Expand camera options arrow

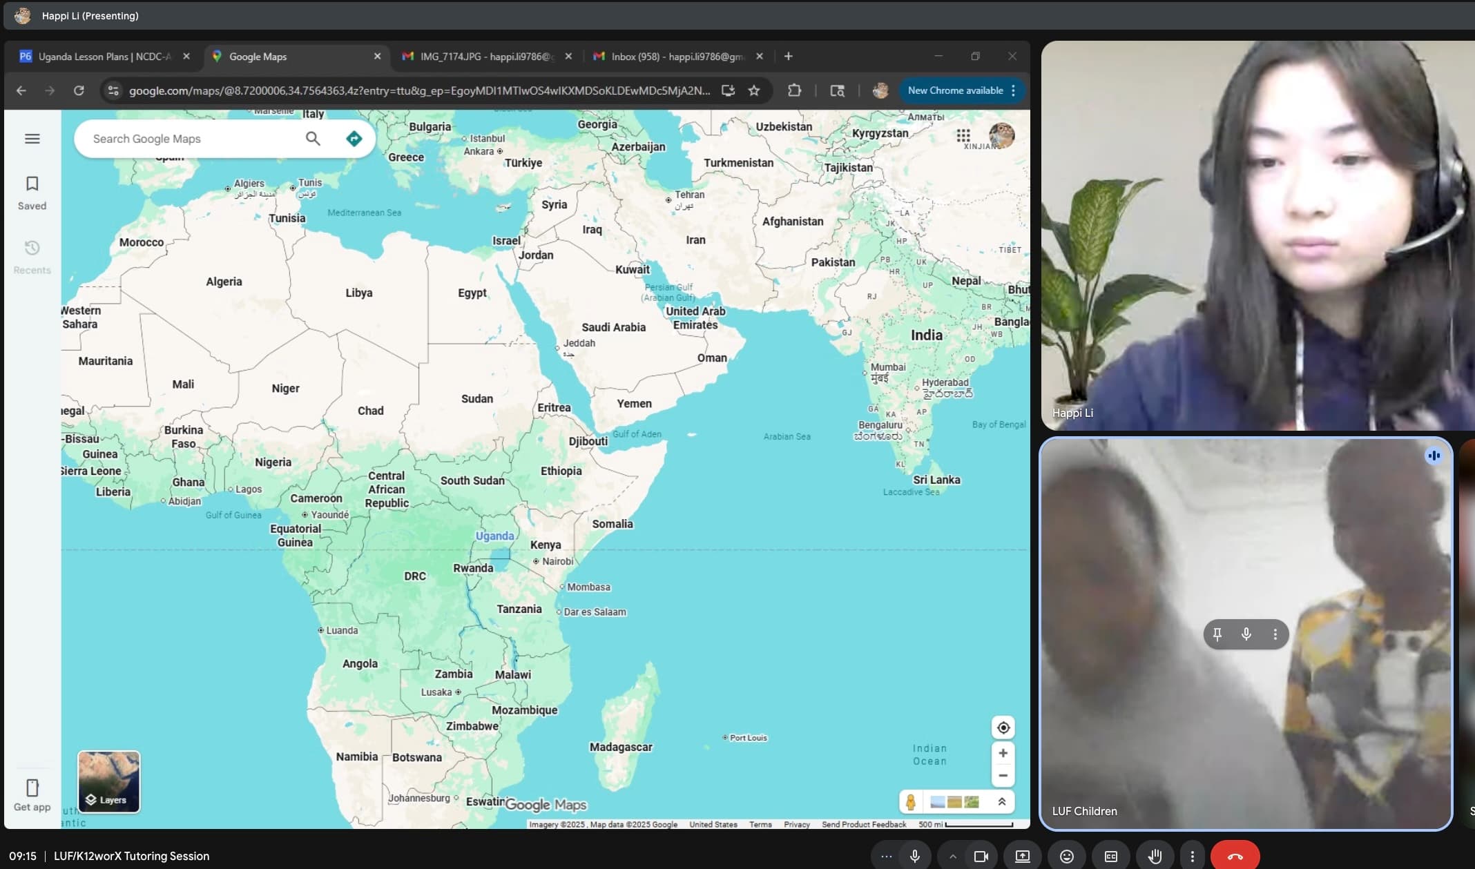953,856
